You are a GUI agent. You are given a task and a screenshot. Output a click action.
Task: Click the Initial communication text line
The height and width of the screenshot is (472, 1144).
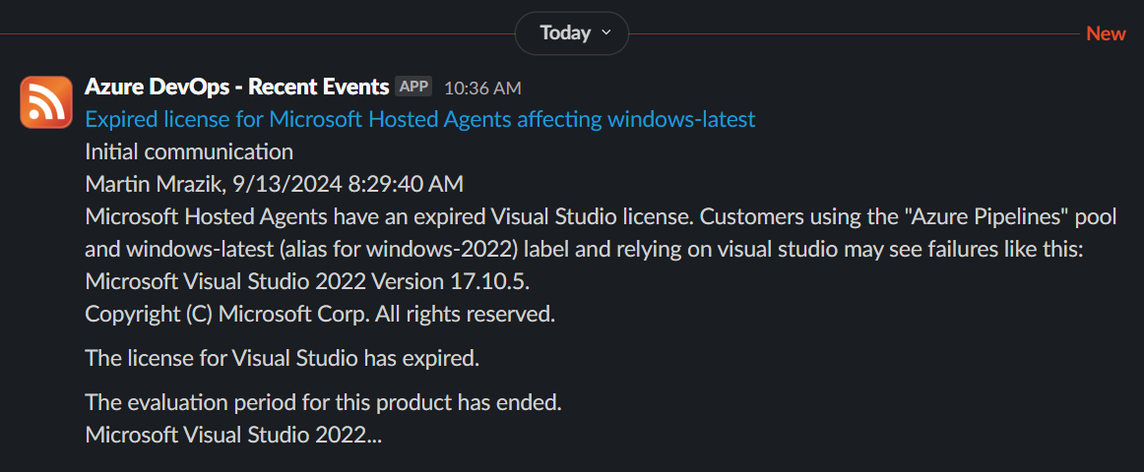tap(189, 151)
